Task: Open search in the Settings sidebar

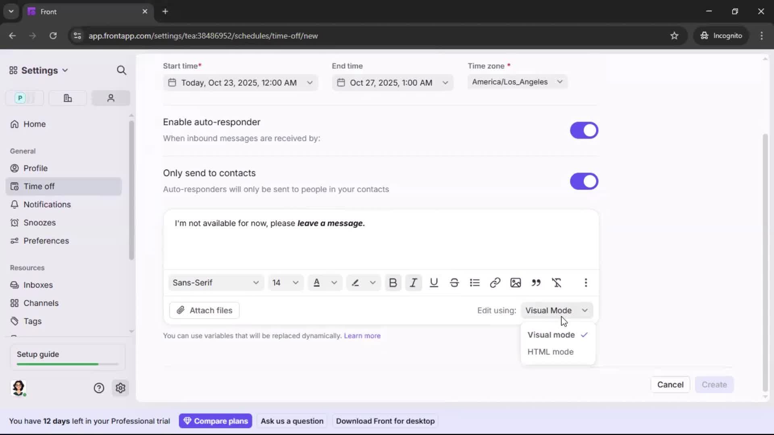Action: click(121, 70)
